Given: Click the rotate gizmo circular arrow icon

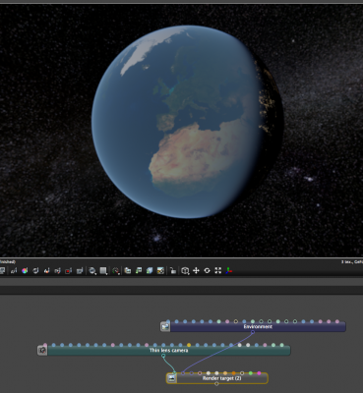Looking at the screenshot, I should point(207,270).
